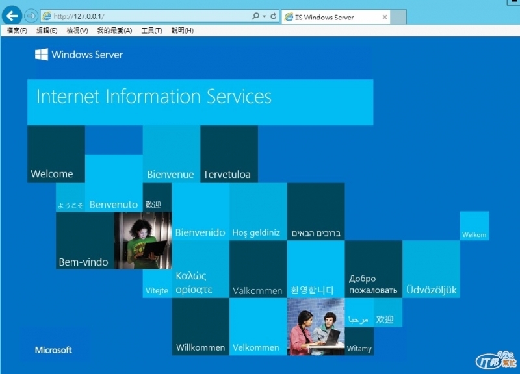Image resolution: width=520 pixels, height=374 pixels.
Task: Click the search magnifier icon in address bar
Action: [255, 16]
